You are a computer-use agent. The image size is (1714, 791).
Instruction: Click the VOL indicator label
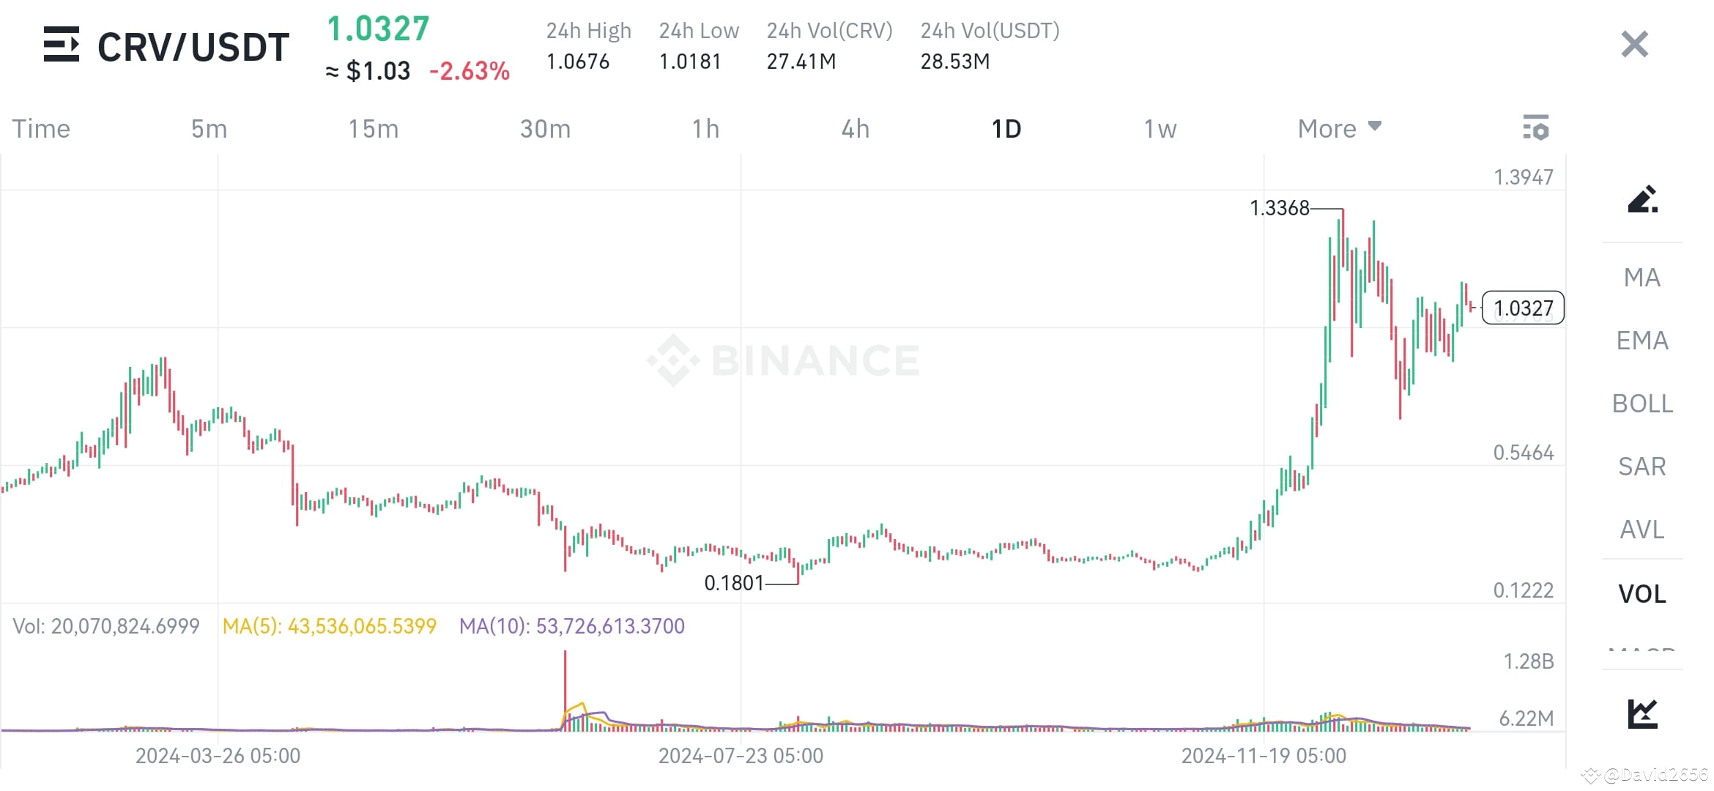1642,594
